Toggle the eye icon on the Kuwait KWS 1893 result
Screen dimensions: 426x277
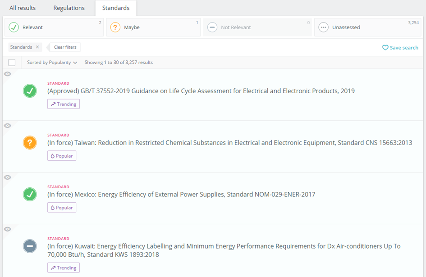(7, 229)
